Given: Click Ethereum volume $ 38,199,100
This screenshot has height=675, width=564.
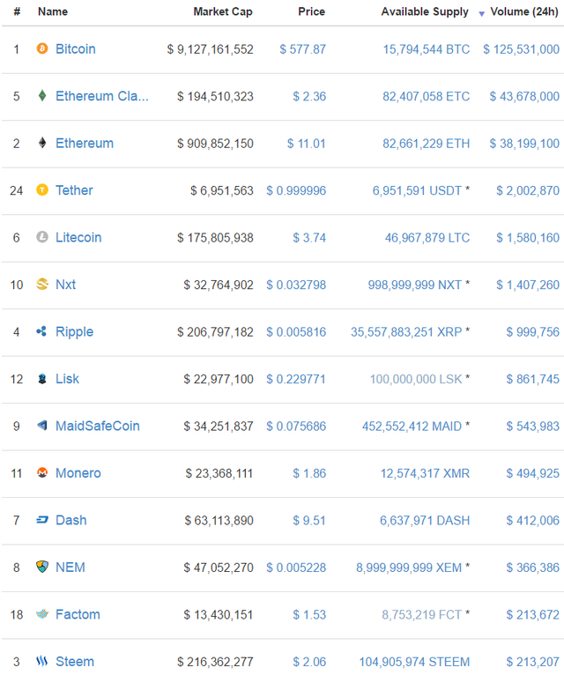Looking at the screenshot, I should point(524,144).
